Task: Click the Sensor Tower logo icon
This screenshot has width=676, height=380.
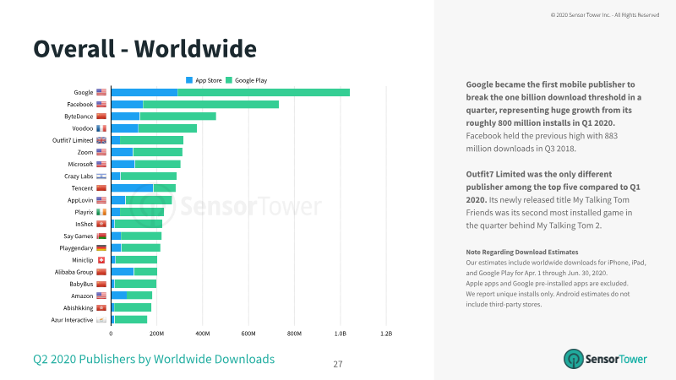Action: (574, 359)
